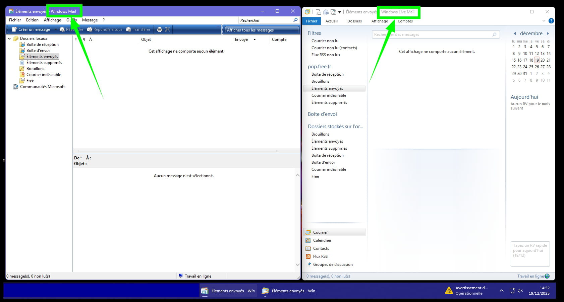Viewport: 564px width, 302px height.
Task: Open the Brouillons folder under Dossiers locaux
Action: [x=35, y=69]
